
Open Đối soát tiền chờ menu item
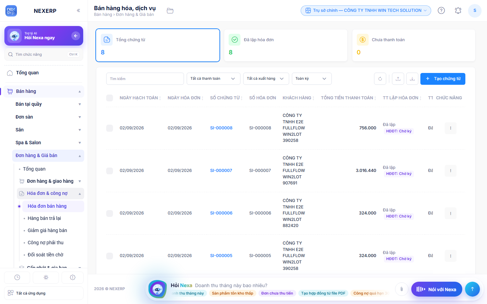[x=53, y=255]
